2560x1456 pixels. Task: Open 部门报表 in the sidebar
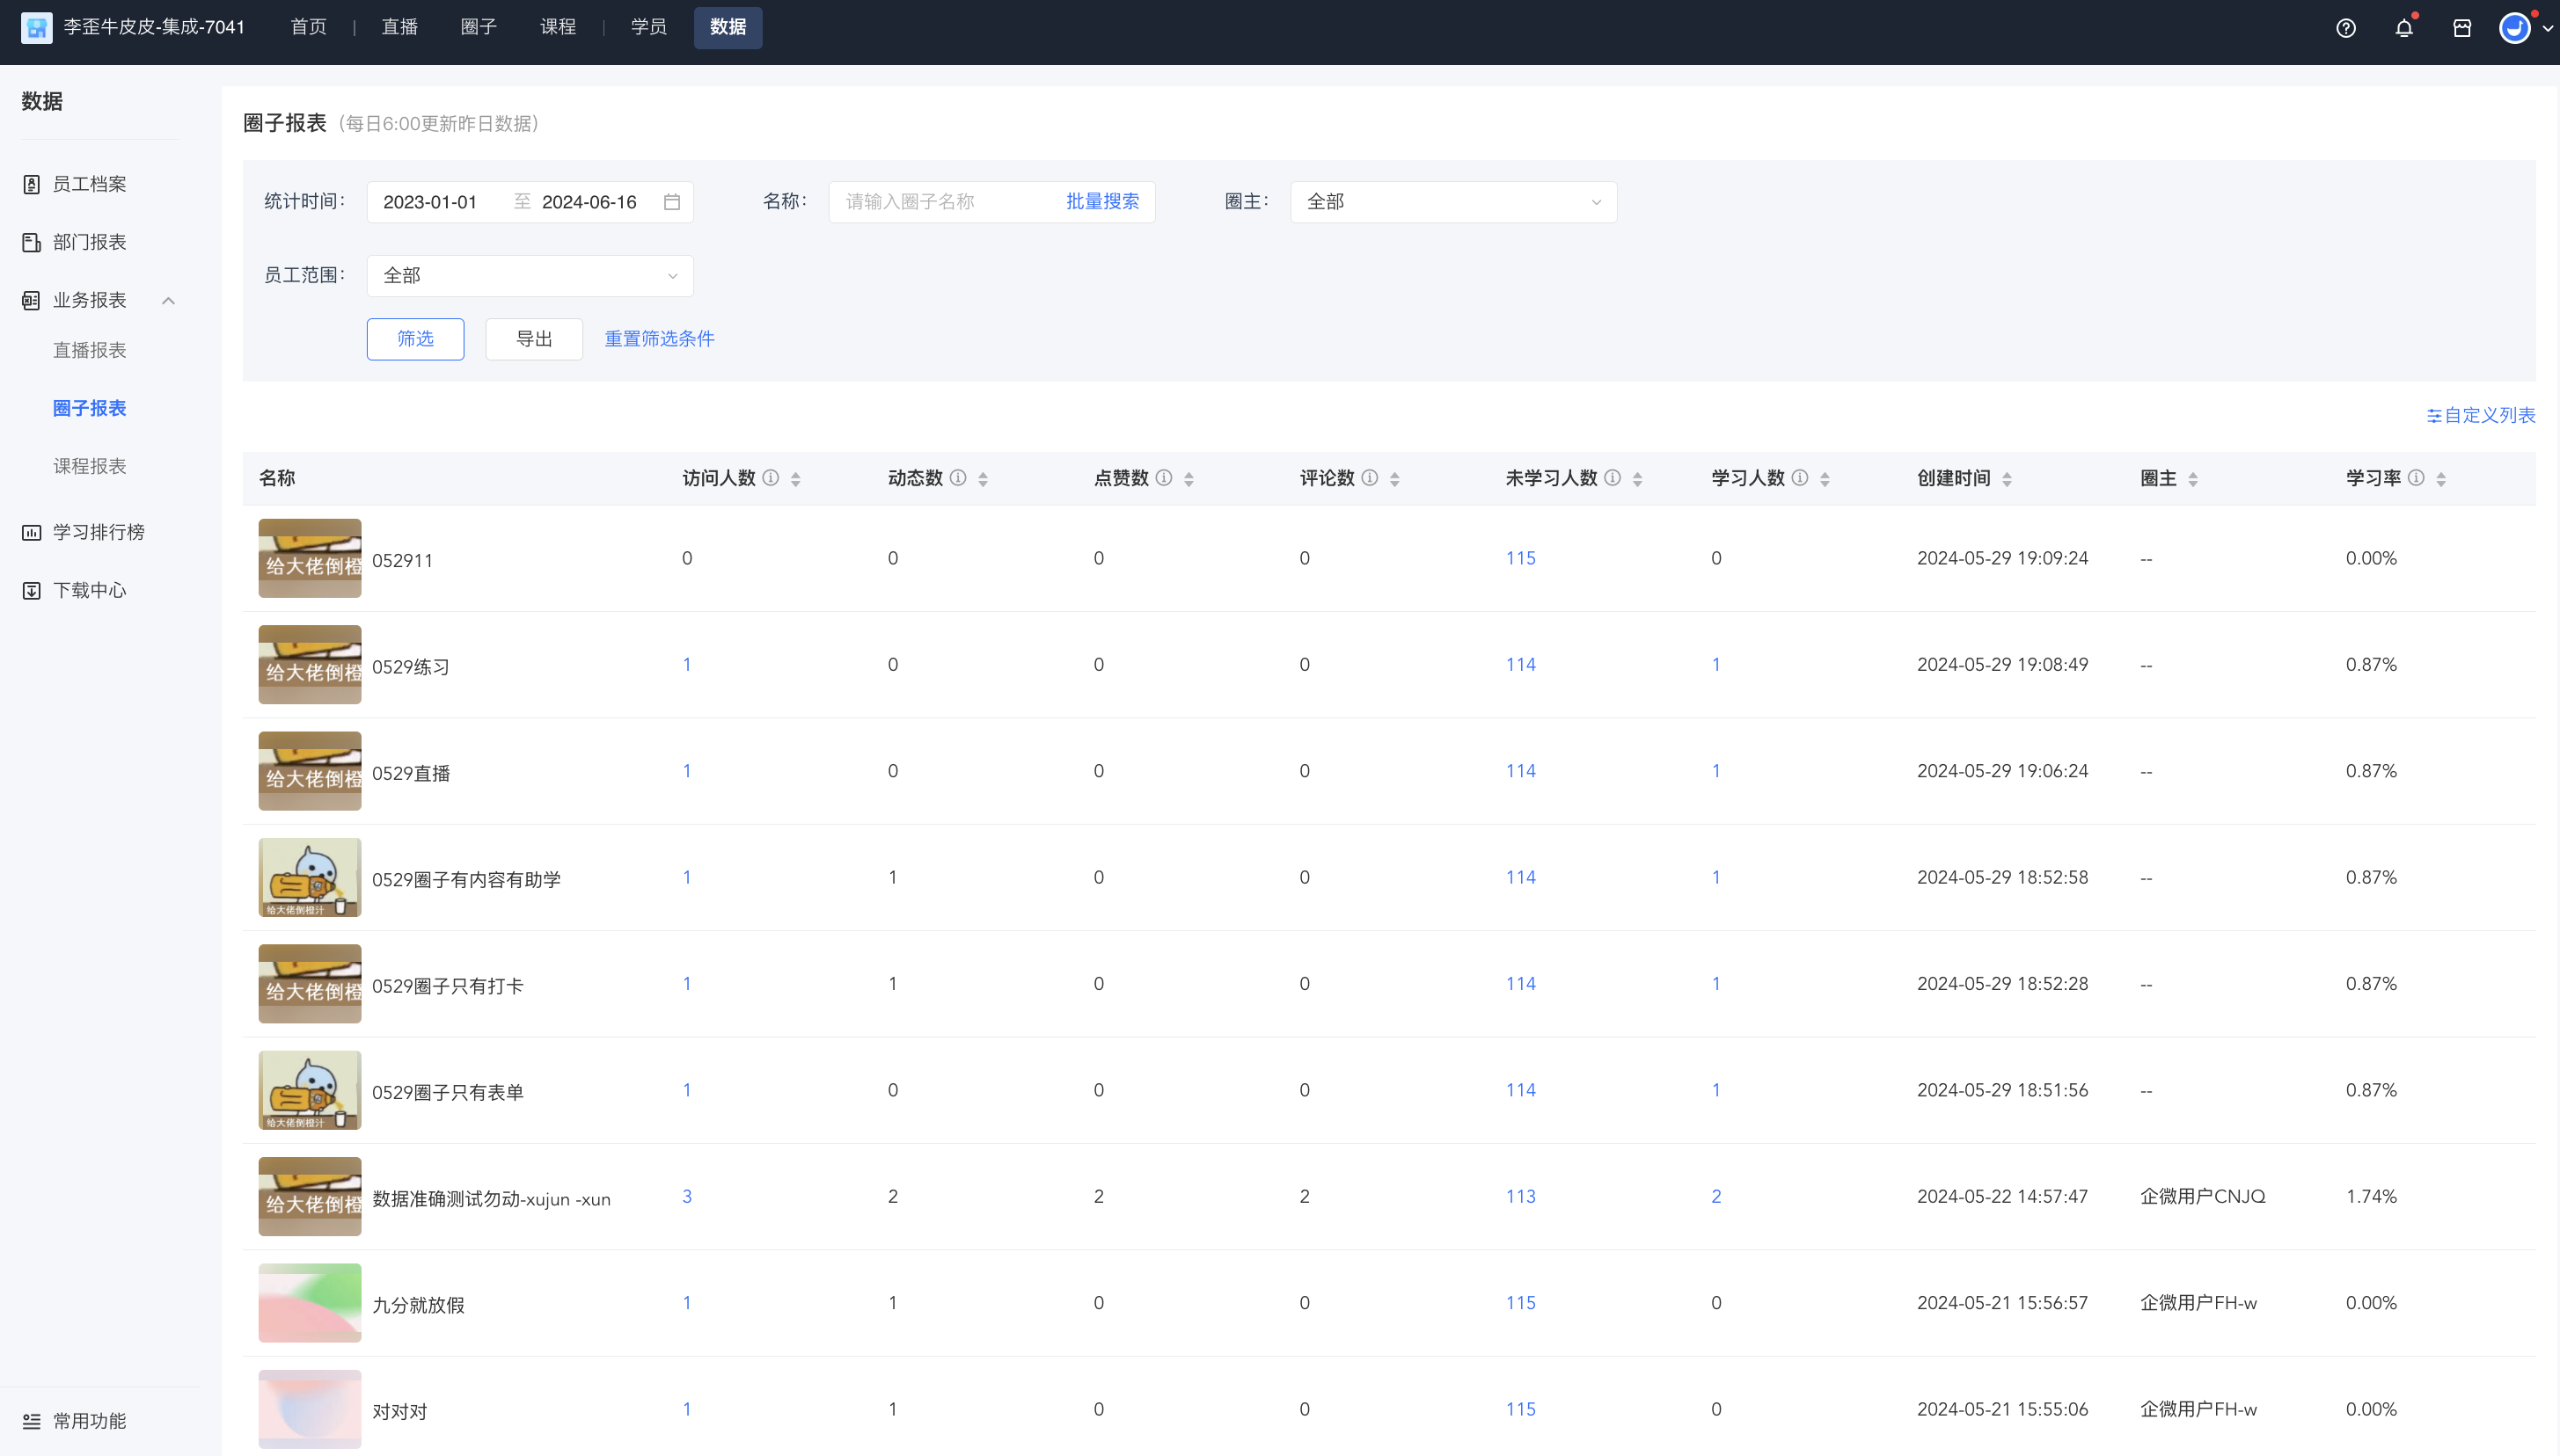(x=89, y=242)
